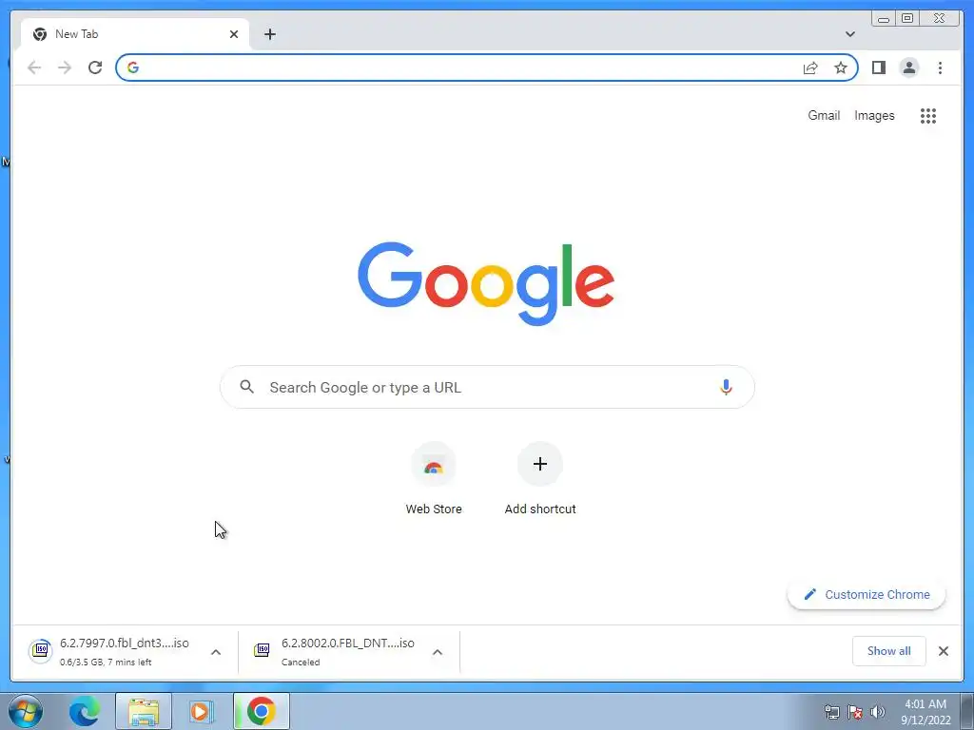Viewport: 974px width, 730px height.
Task: Open Action Center flag tray icon
Action: 855,712
